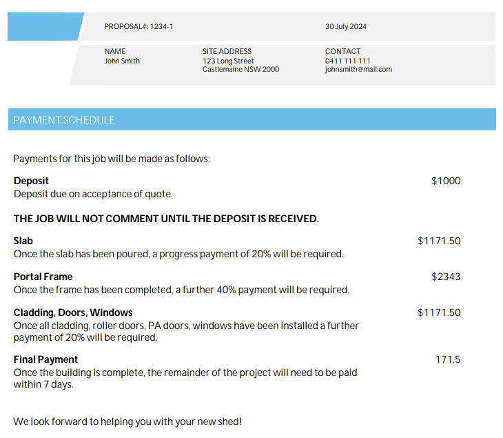The width and height of the screenshot is (503, 438).
Task: Click the johnsmith@mail.com email address
Action: [x=358, y=70]
